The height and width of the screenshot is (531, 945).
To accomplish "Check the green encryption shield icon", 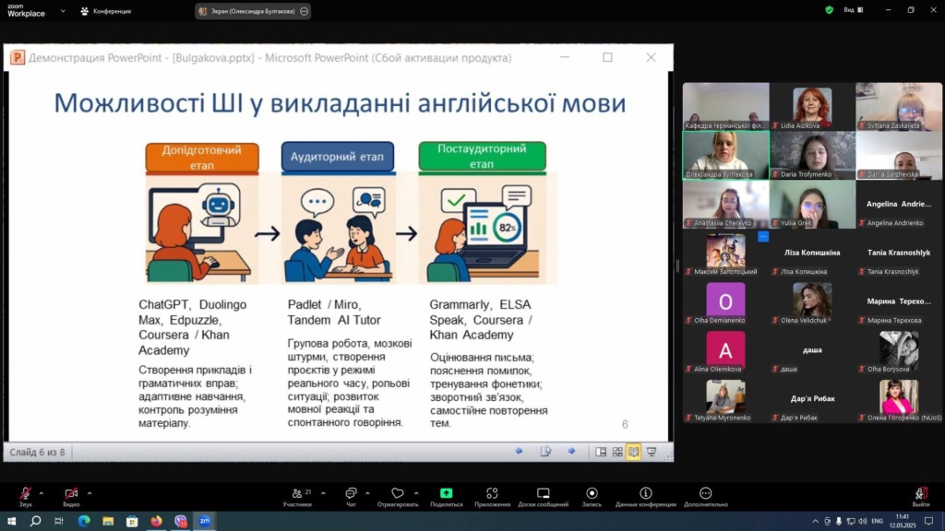I will coord(830,10).
